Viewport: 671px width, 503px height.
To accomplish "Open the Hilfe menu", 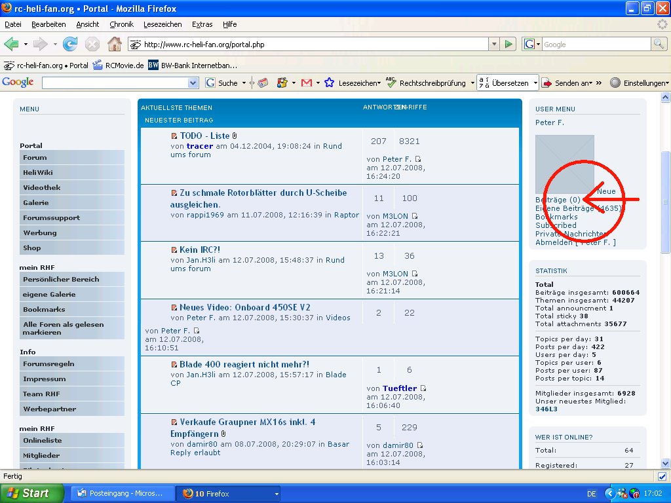I will 230,24.
